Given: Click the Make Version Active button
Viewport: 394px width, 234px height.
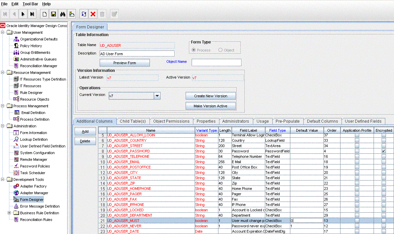Looking at the screenshot, I should 211,106.
